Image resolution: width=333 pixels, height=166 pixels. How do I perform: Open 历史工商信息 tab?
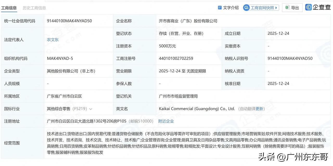coord(34,8)
